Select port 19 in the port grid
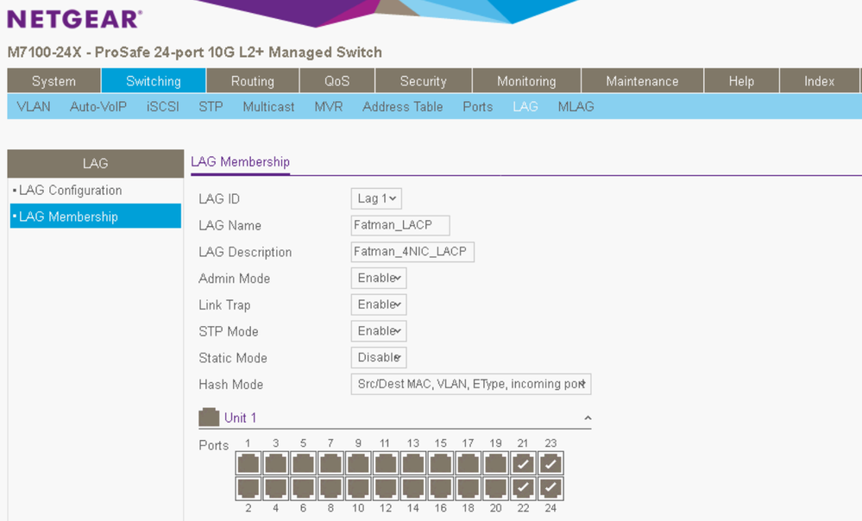The image size is (862, 521). [x=495, y=463]
